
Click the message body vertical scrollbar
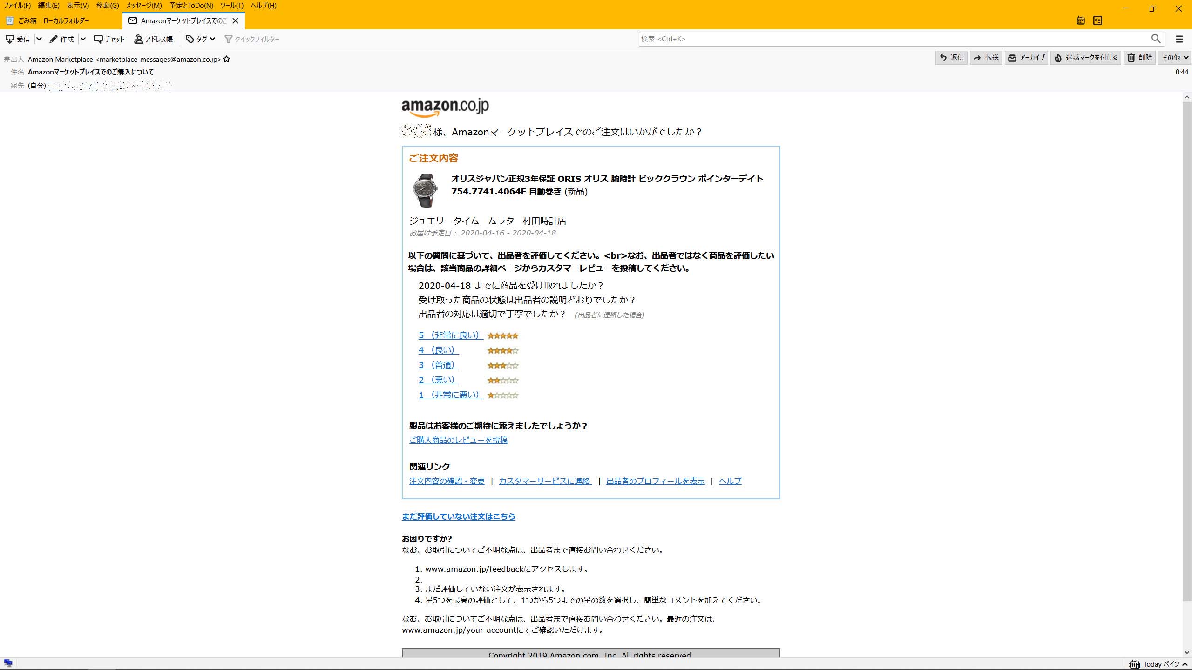tap(1187, 351)
